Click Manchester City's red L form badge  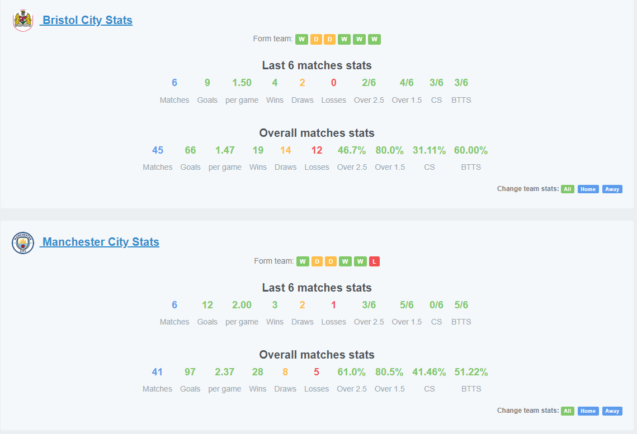click(x=374, y=261)
